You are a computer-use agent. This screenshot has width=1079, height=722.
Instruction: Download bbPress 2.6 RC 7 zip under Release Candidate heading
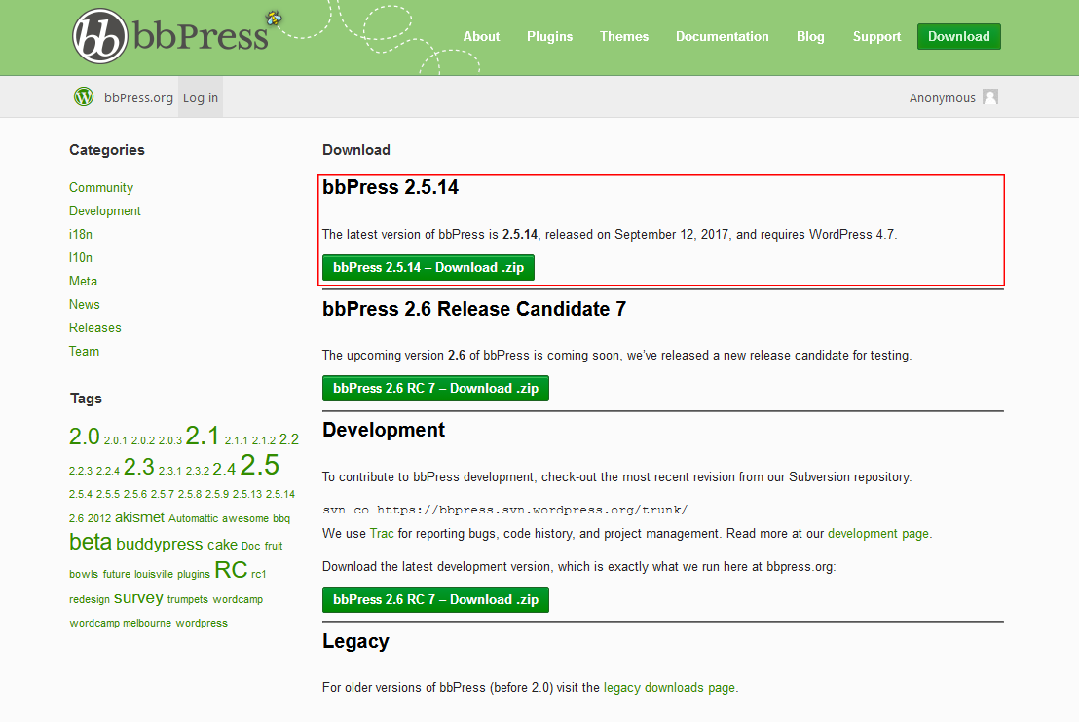[435, 388]
